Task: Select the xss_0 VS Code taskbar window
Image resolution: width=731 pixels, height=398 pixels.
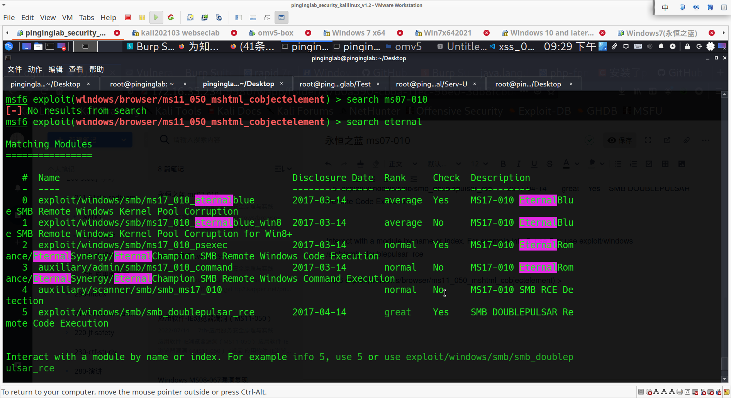Action: (x=512, y=47)
